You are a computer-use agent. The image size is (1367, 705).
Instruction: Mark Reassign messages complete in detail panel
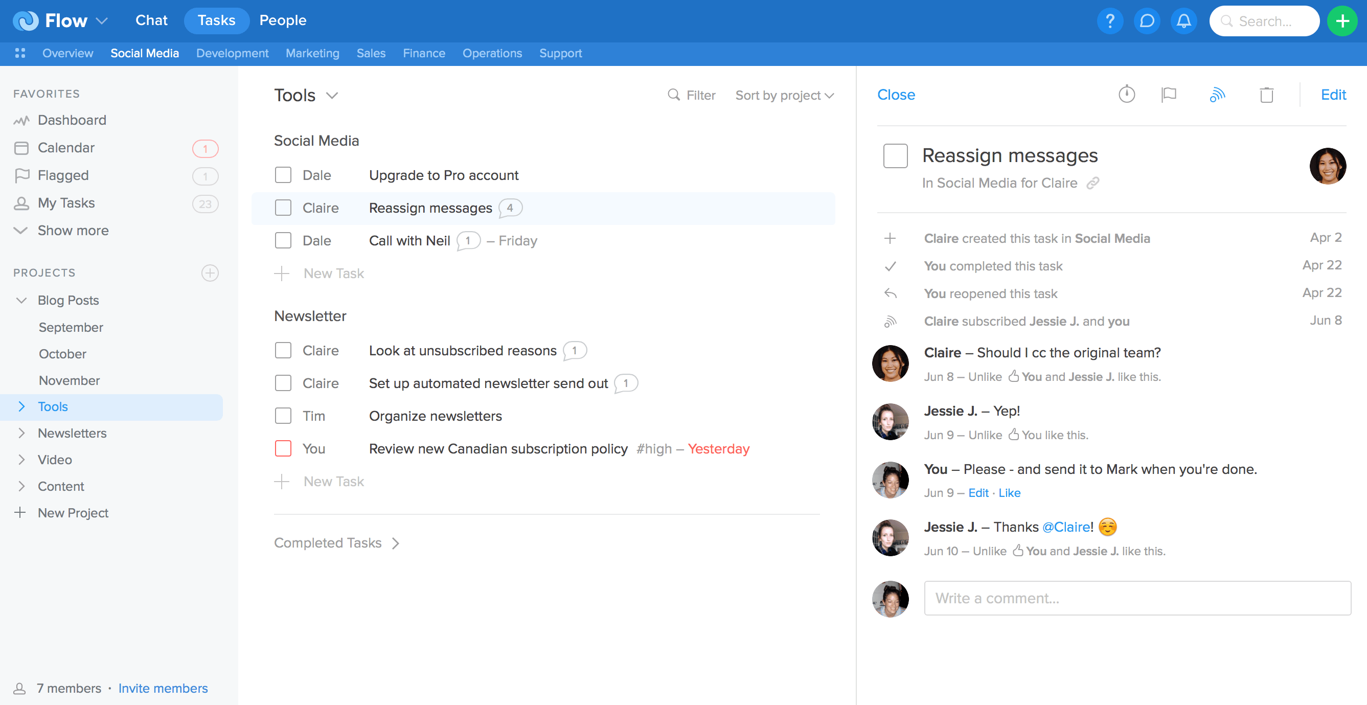(895, 155)
